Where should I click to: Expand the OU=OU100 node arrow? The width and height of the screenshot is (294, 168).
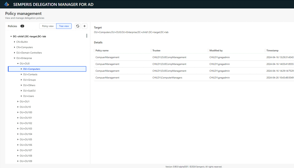click(18, 112)
